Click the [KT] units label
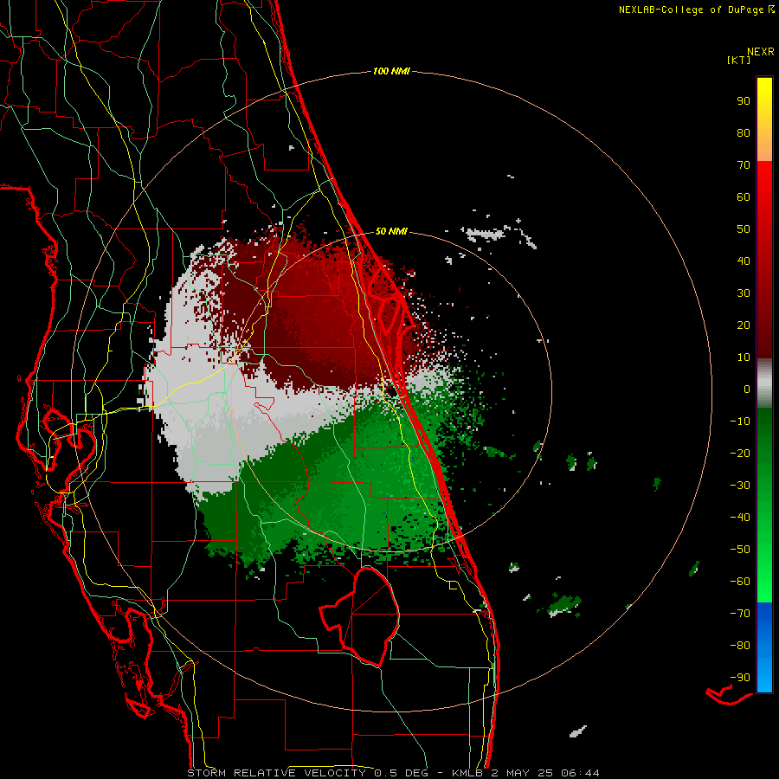Screen dimensions: 779x779 (739, 60)
